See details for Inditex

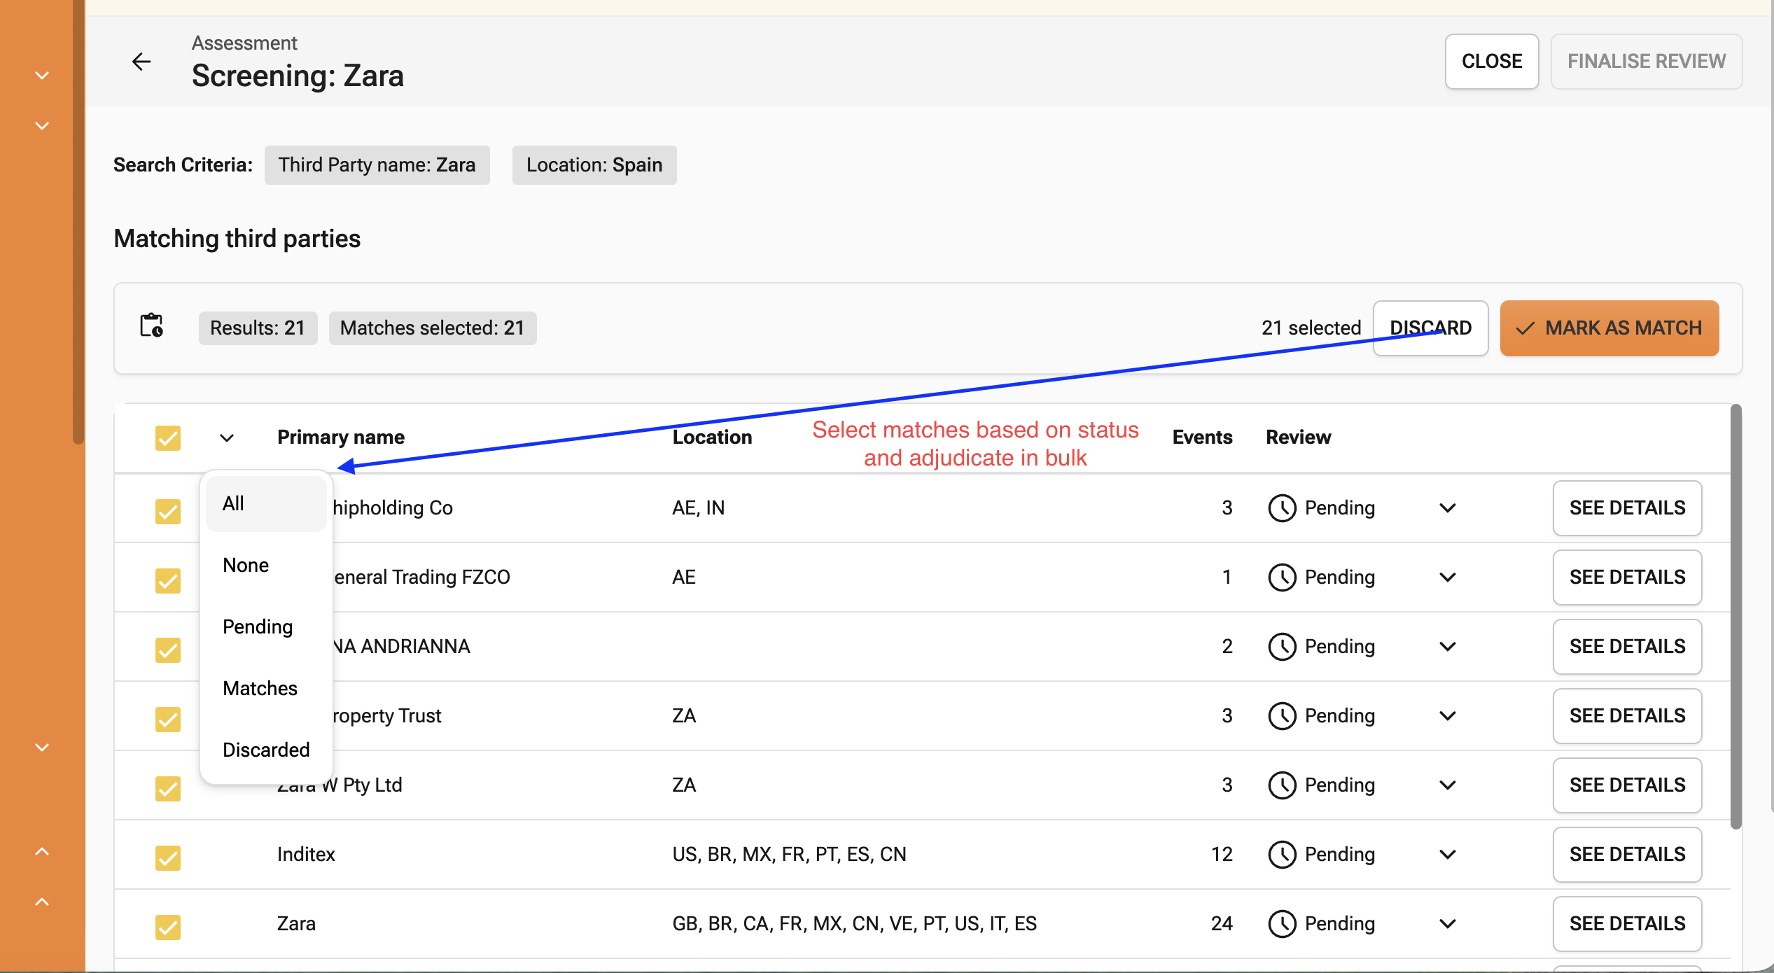pos(1627,855)
